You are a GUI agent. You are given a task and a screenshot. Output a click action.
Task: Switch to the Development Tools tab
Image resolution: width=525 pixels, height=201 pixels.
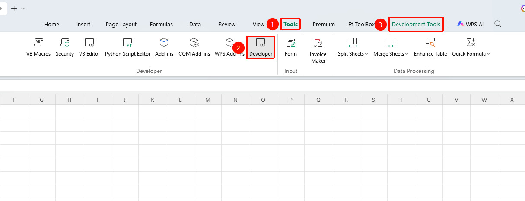click(x=416, y=24)
